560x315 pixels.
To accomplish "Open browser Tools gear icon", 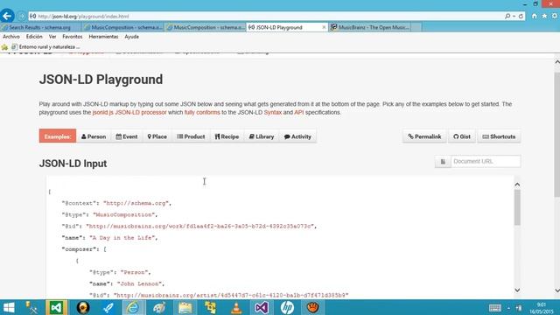I will coord(555,16).
